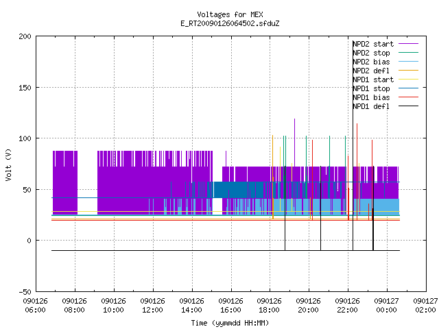Select the 'NPD1 bias' legend label
This screenshot has width=439, height=329.
pos(371,97)
